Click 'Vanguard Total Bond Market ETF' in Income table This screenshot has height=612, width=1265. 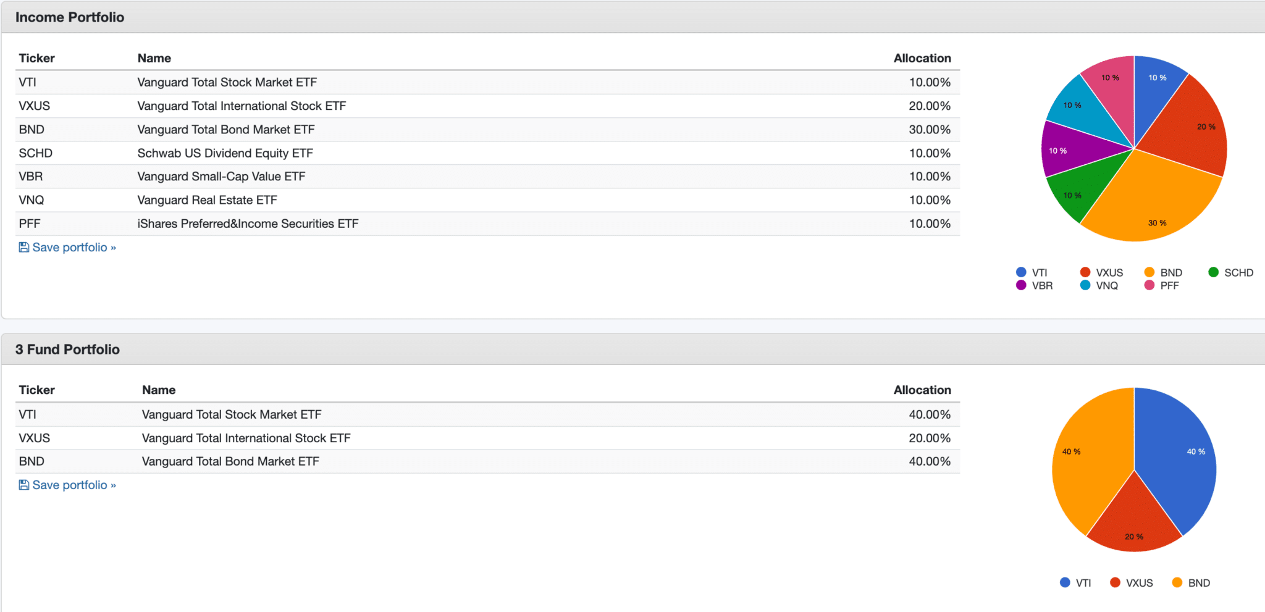coord(226,130)
